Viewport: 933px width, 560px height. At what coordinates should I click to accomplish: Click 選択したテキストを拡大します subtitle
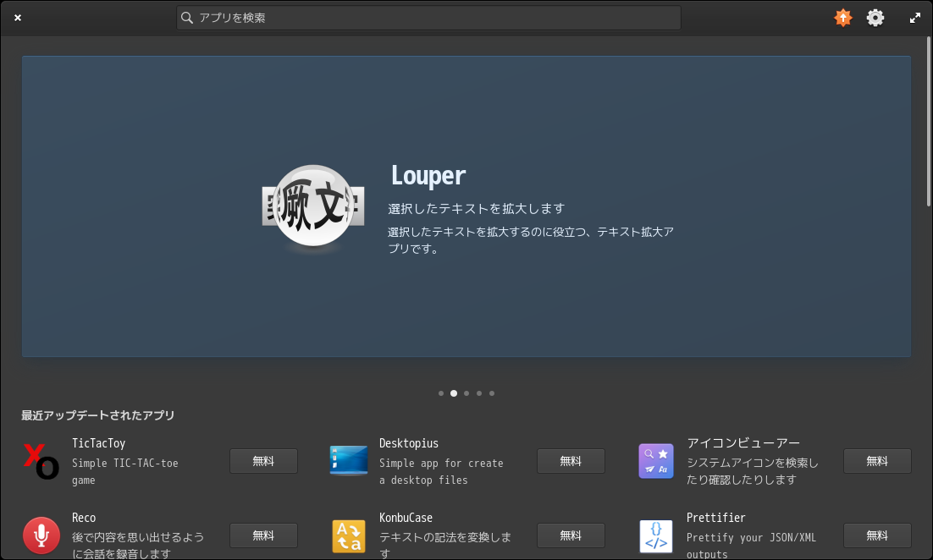click(x=476, y=209)
